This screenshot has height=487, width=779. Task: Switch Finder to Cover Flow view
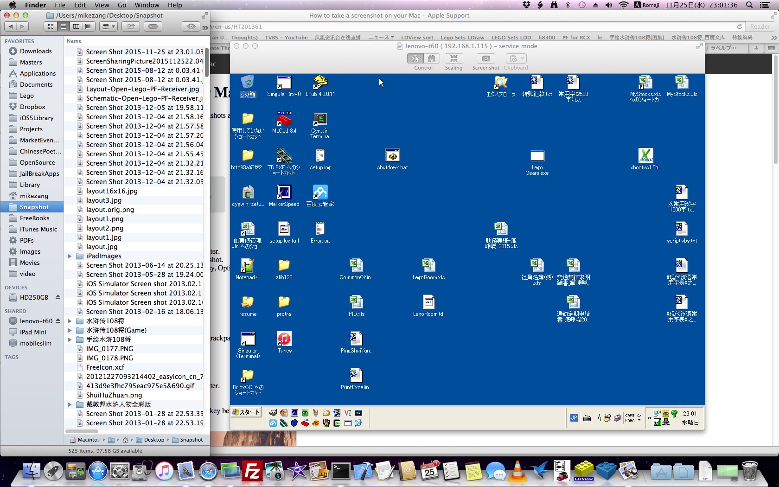[x=89, y=26]
